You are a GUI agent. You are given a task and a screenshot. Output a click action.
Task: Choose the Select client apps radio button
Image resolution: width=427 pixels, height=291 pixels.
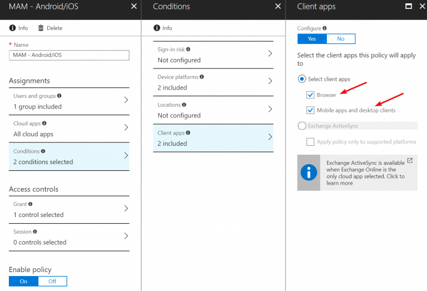click(302, 79)
